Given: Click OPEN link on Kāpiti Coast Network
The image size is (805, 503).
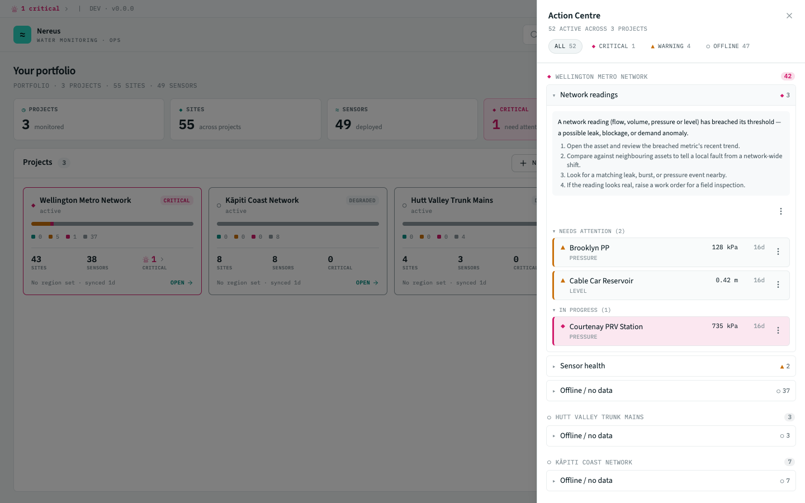Looking at the screenshot, I should 367,283.
